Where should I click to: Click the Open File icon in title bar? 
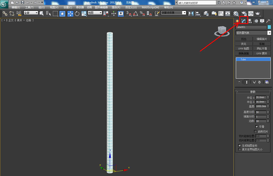click(x=17, y=2)
